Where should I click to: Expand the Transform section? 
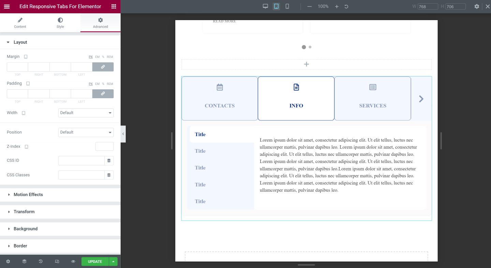(x=60, y=212)
